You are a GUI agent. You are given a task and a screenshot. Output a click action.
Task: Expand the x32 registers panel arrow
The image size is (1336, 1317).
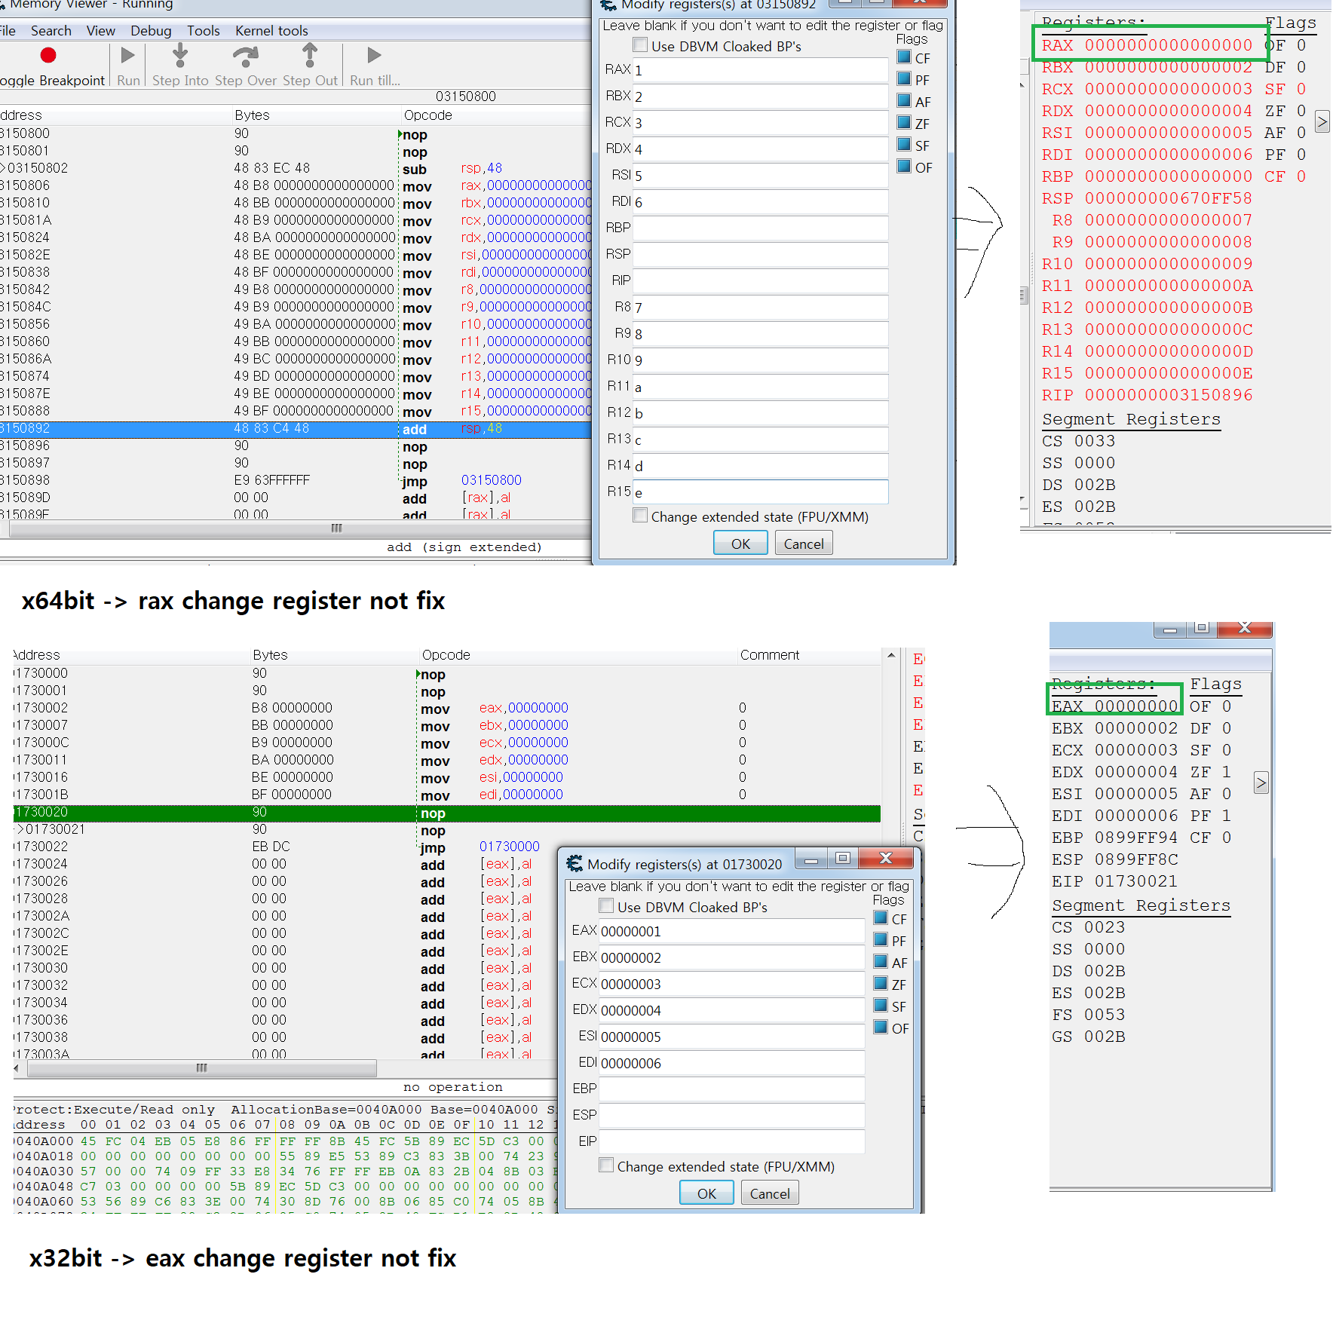[x=1261, y=783]
